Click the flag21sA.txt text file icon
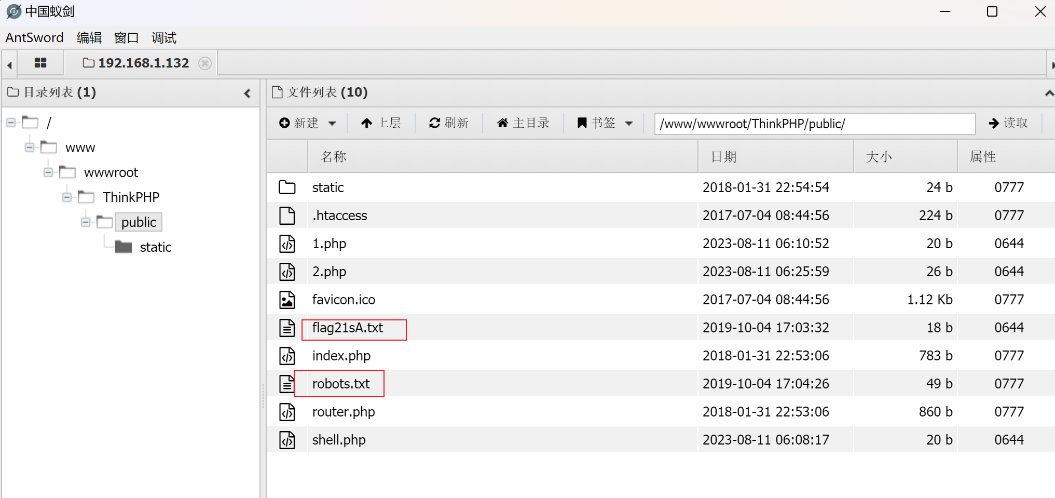 click(x=287, y=328)
